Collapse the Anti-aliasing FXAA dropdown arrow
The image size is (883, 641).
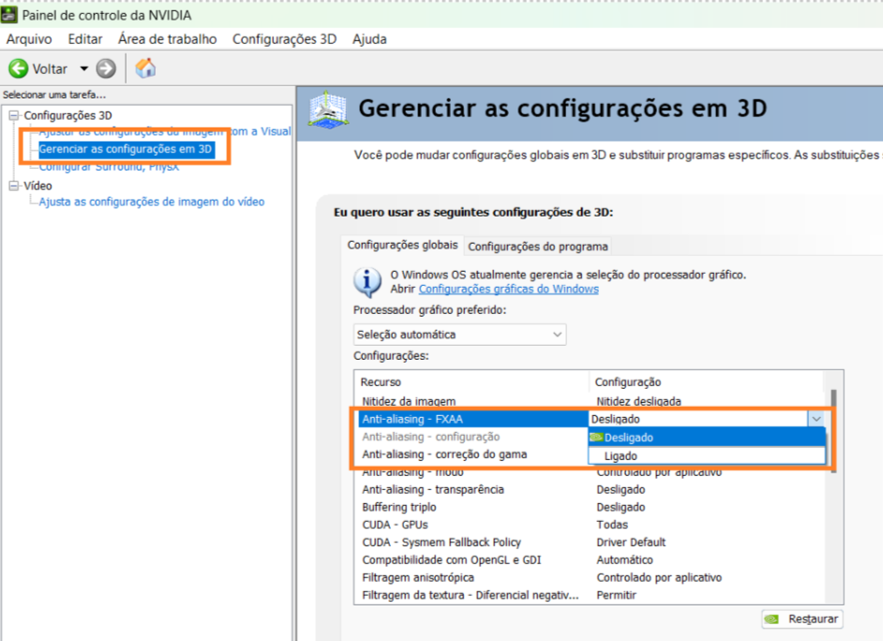pos(816,420)
